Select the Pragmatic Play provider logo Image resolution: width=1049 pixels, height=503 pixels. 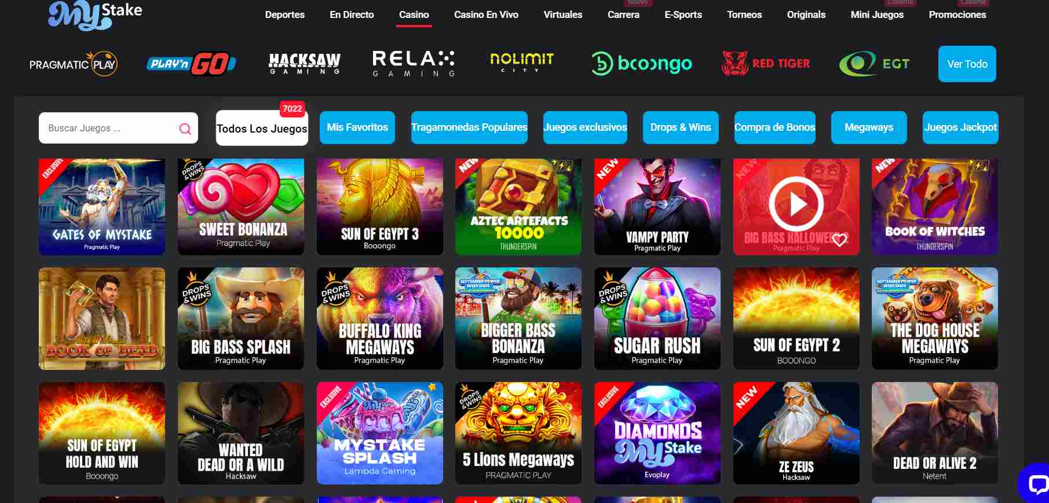click(x=74, y=64)
